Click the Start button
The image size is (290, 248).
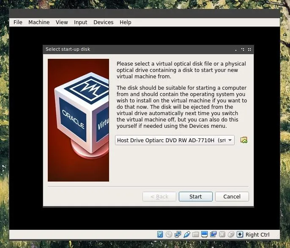pyautogui.click(x=196, y=196)
